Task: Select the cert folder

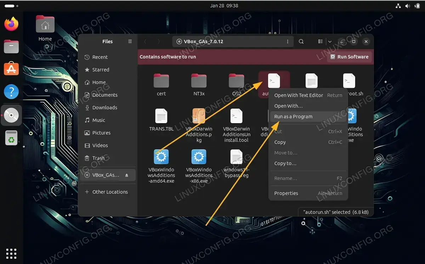Action: pyautogui.click(x=161, y=85)
